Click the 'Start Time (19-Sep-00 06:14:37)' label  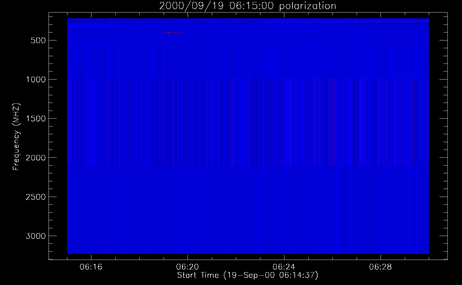click(248, 275)
